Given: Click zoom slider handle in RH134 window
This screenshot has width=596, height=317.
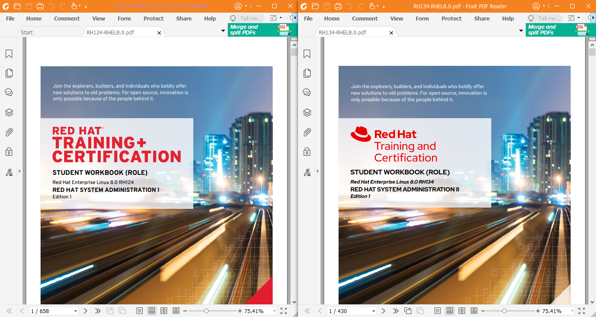Looking at the screenshot, I should point(504,311).
